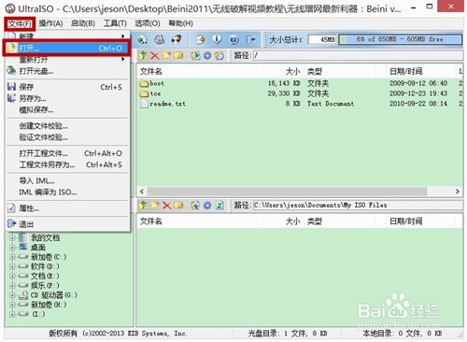Viewport: 467px width, 342px height.
Task: Click rename icon in local pane toolbar
Action: click(x=178, y=206)
